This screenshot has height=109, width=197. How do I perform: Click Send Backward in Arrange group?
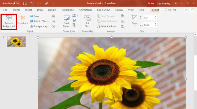coord(107,21)
